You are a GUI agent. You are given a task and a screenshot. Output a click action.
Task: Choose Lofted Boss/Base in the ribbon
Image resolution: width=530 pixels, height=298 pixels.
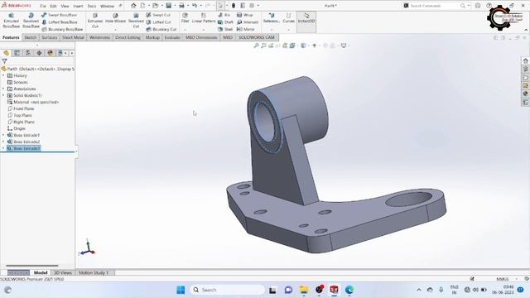click(60, 22)
